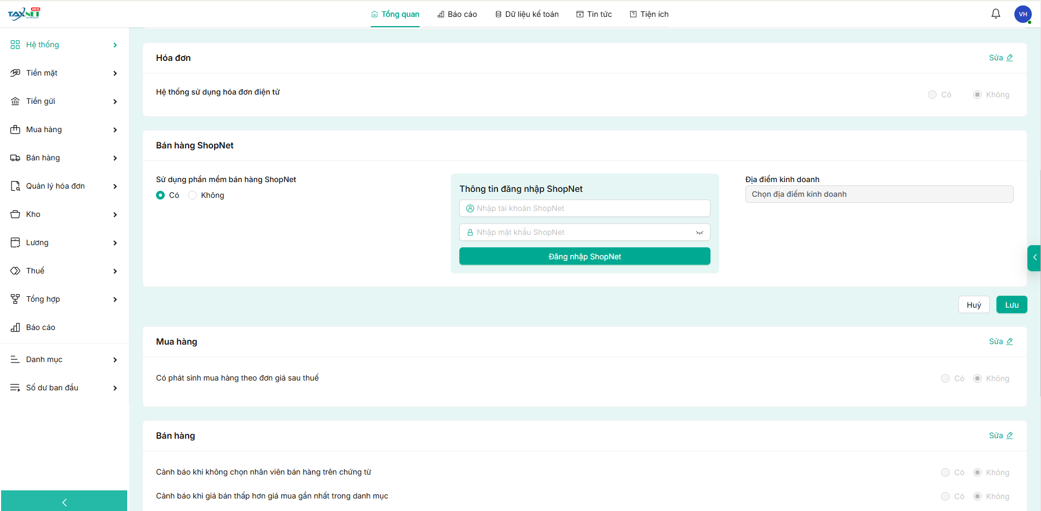The width and height of the screenshot is (1041, 511).
Task: Click the Báo cáo chart icon in sidebar
Action: click(x=15, y=327)
